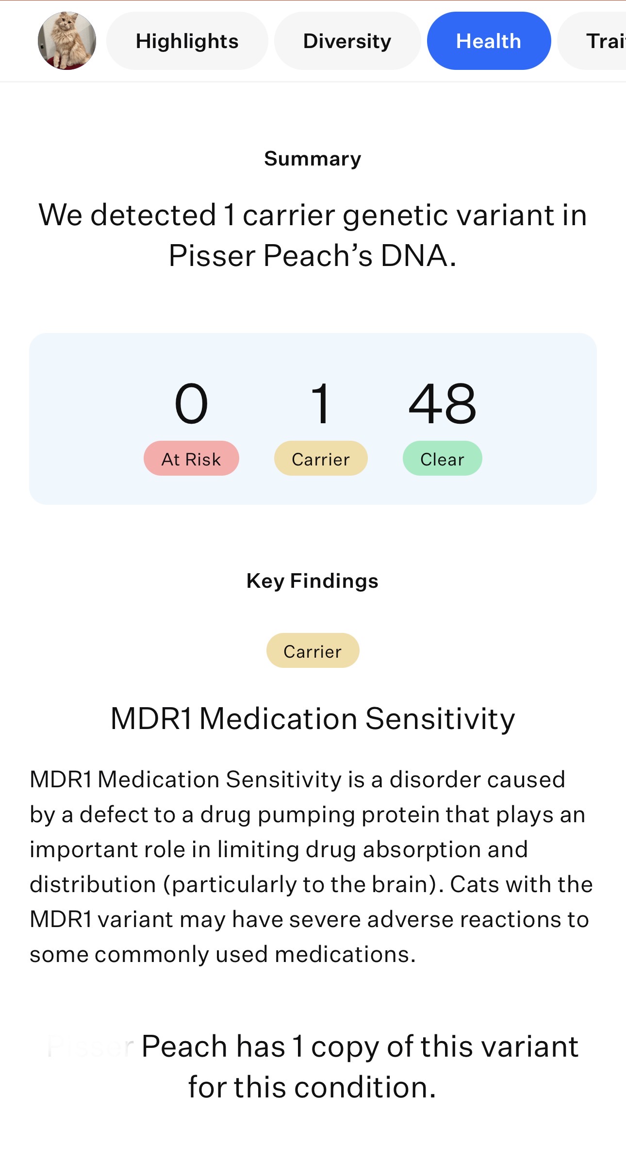Tap the red At Risk badge

click(x=191, y=458)
